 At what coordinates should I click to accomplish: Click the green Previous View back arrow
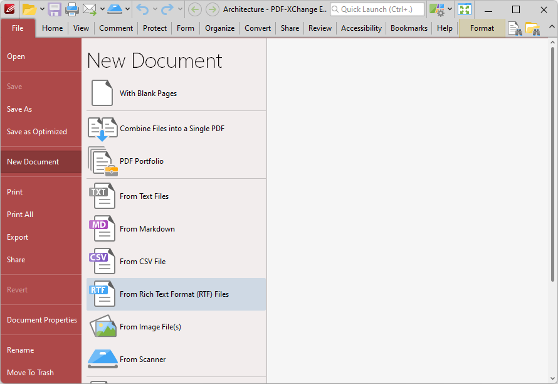194,9
